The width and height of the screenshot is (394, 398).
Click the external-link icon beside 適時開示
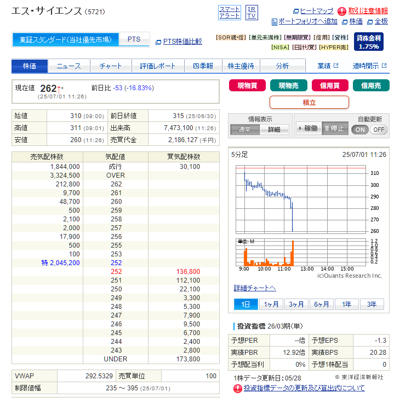(x=384, y=66)
